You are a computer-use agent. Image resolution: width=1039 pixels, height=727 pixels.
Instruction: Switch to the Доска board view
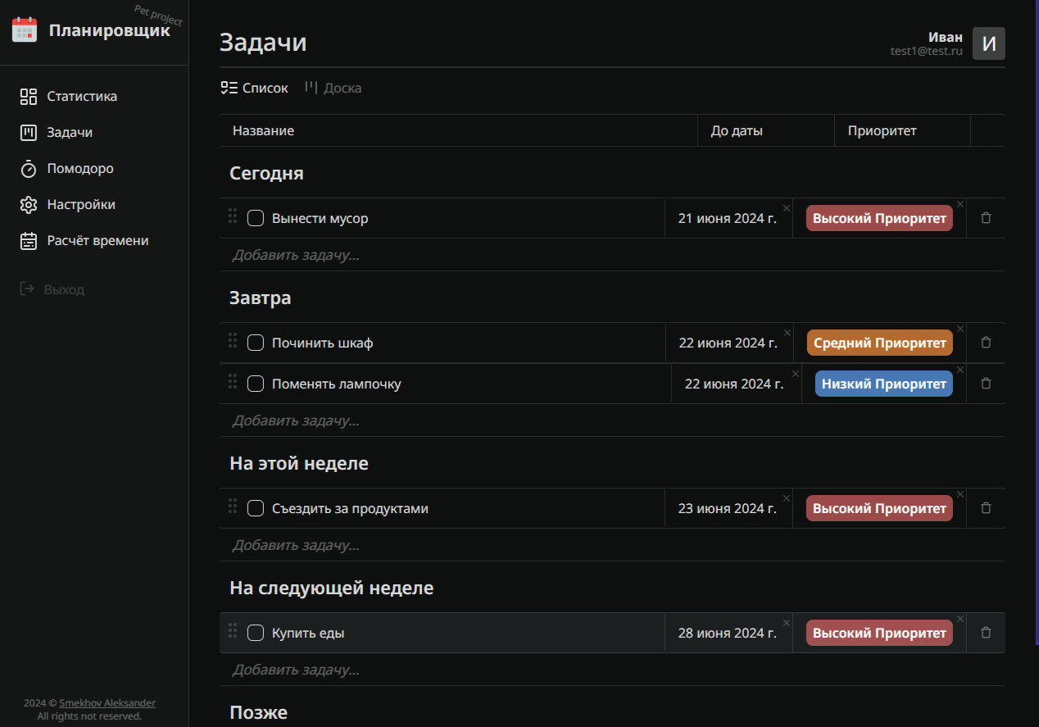tap(333, 88)
